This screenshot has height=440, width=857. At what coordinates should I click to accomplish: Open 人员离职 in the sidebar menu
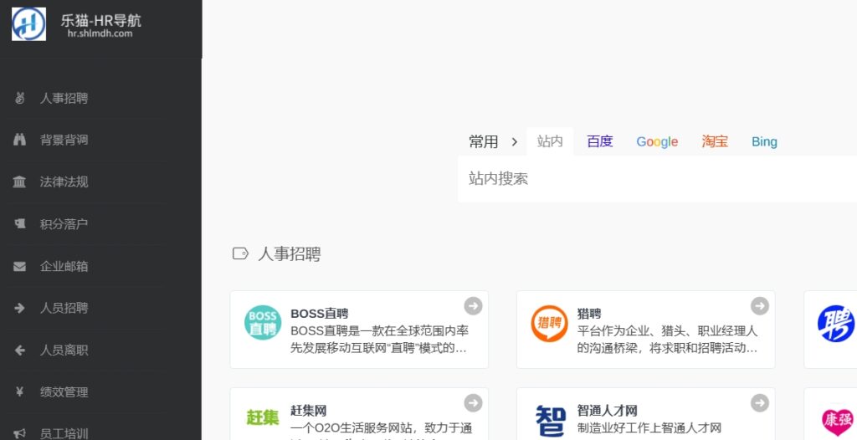click(x=64, y=350)
